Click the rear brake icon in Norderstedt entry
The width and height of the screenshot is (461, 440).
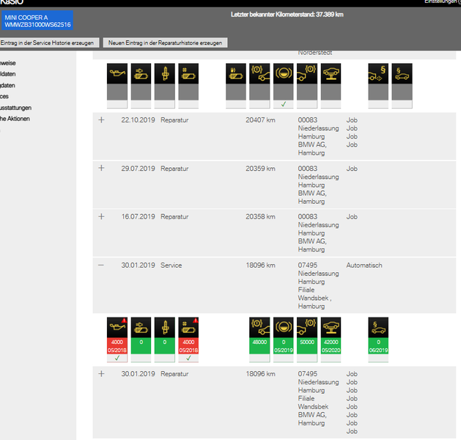click(307, 73)
